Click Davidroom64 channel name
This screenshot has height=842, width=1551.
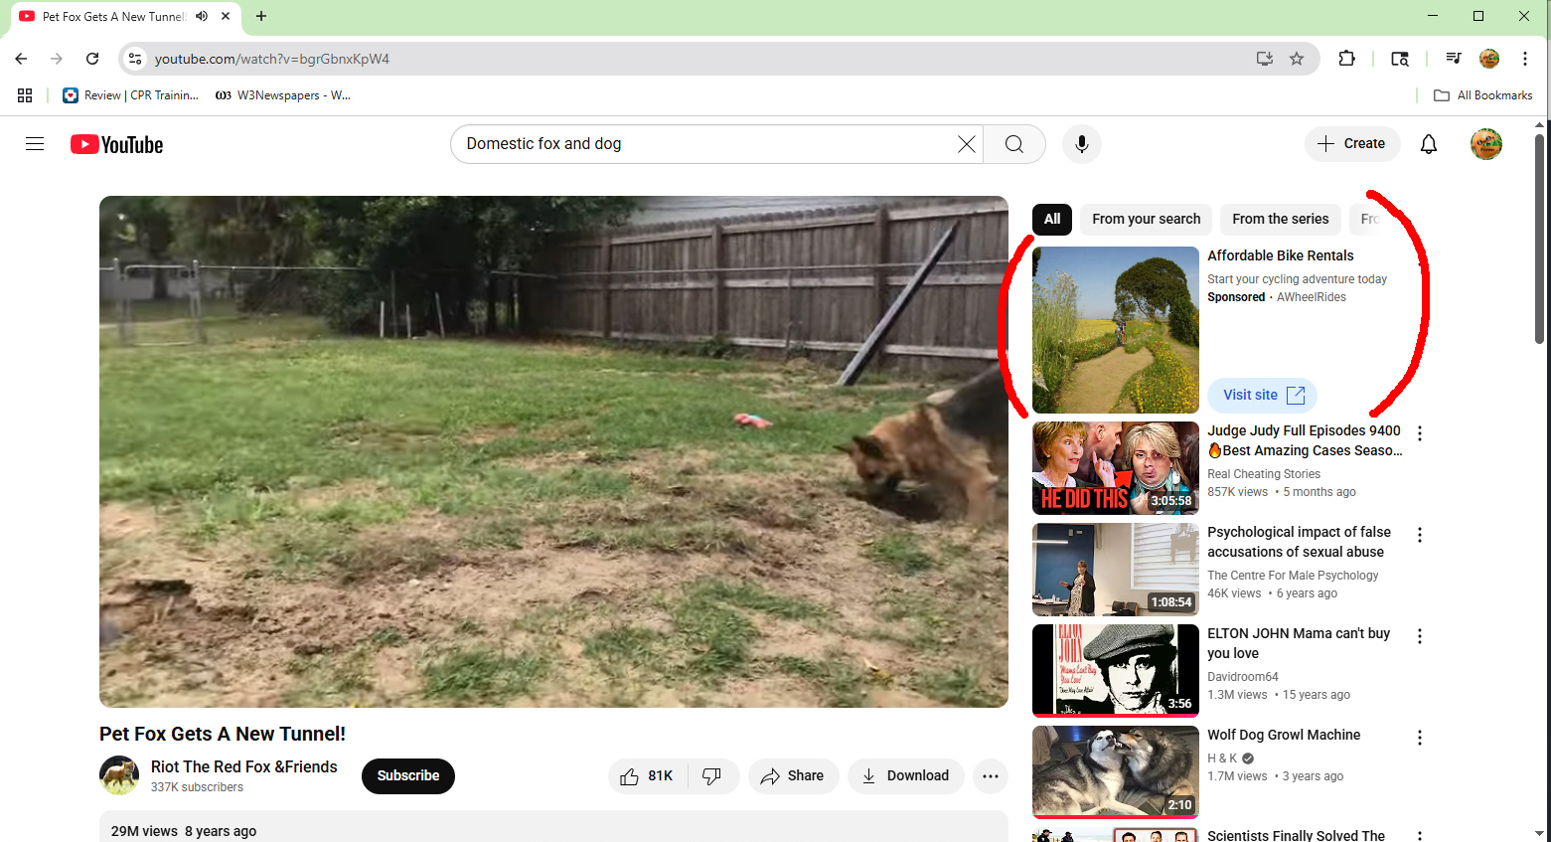(x=1243, y=677)
